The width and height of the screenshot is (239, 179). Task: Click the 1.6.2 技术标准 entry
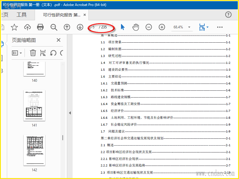click(166, 90)
